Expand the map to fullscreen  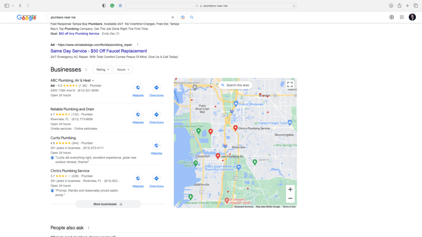(290, 85)
